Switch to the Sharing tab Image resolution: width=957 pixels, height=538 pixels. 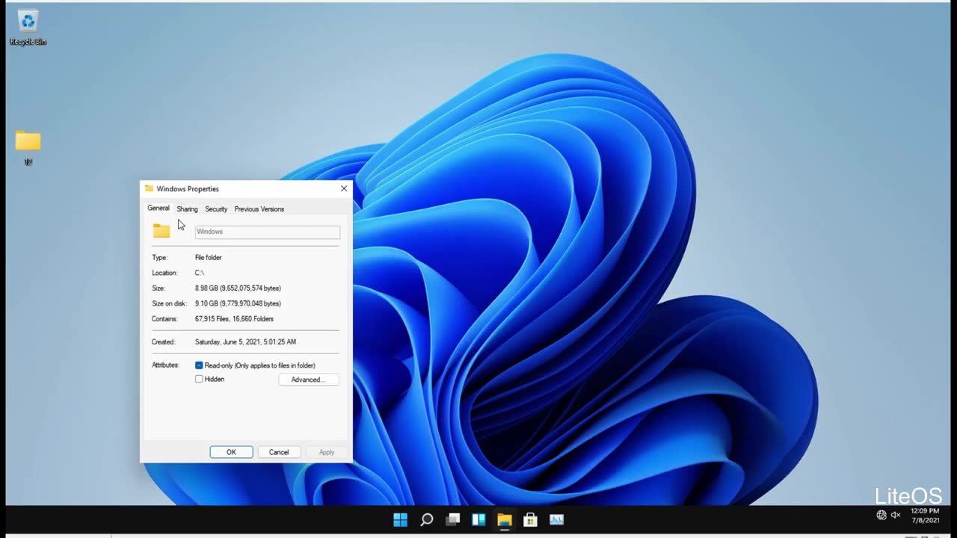187,209
